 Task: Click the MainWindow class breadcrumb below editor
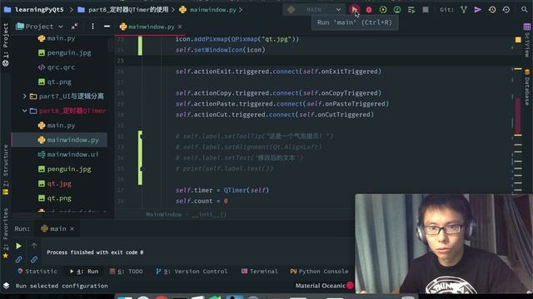point(164,214)
